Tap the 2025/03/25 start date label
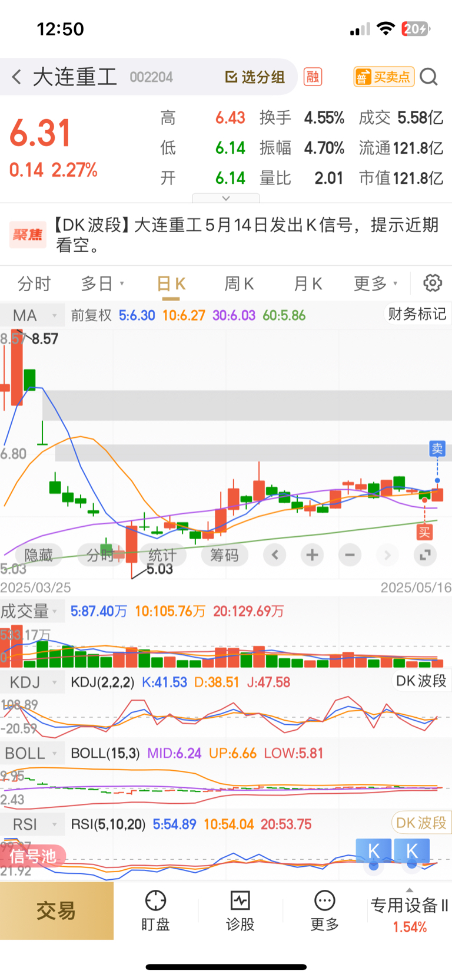 (x=35, y=588)
